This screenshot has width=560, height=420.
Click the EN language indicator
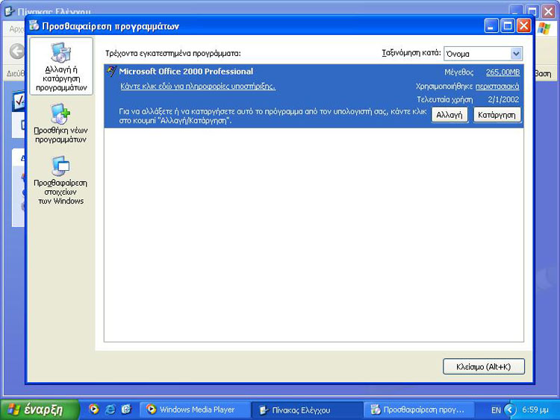496,410
